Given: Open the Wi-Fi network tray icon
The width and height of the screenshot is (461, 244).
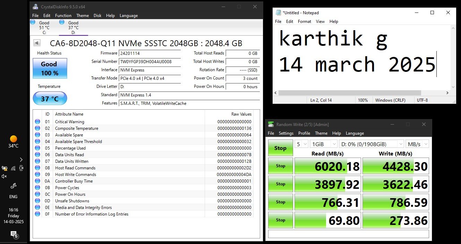Looking at the screenshot, I should (13, 168).
